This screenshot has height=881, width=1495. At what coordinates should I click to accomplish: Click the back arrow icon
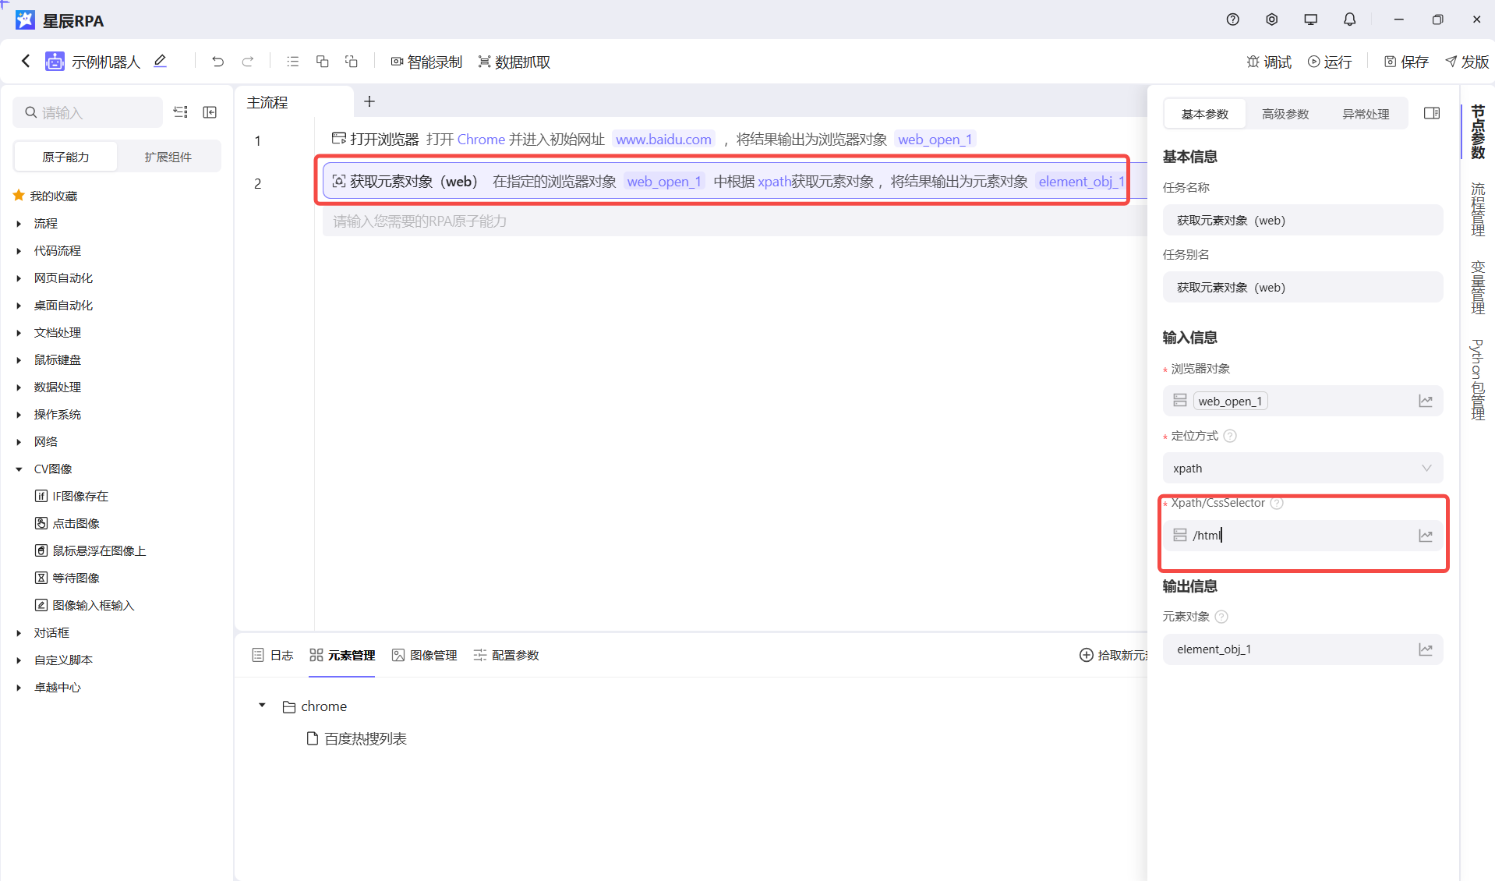pos(26,61)
